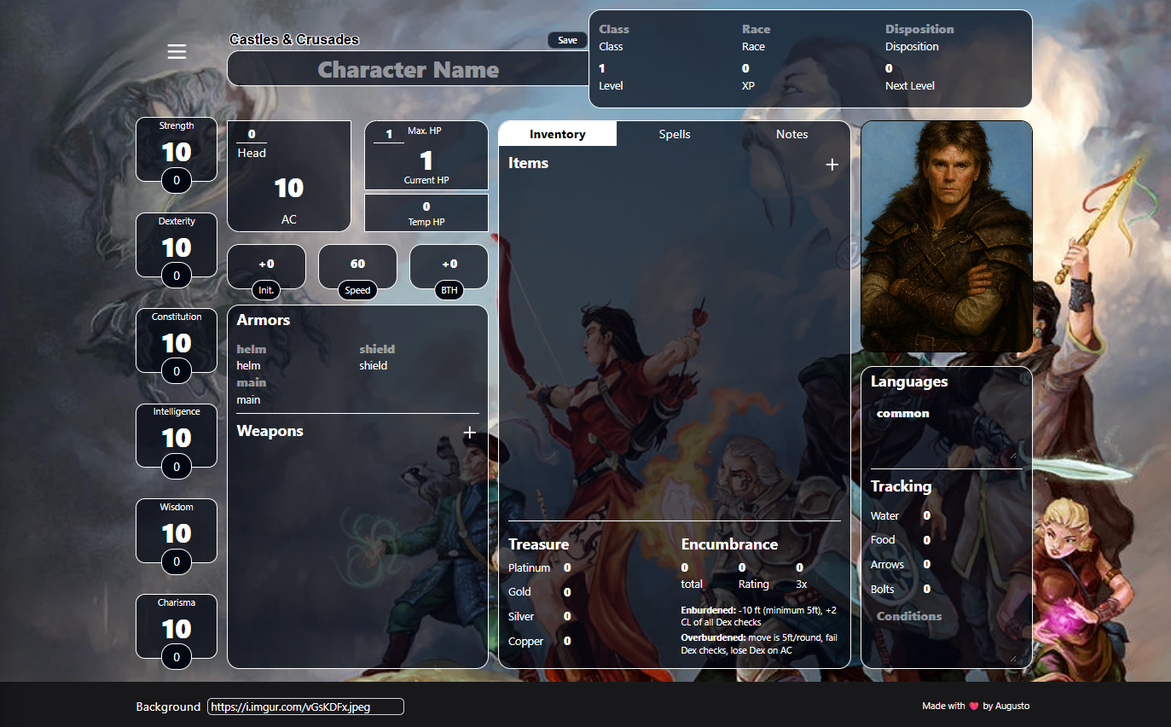This screenshot has width=1171, height=727.
Task: Click the Background URL input field
Action: [305, 707]
